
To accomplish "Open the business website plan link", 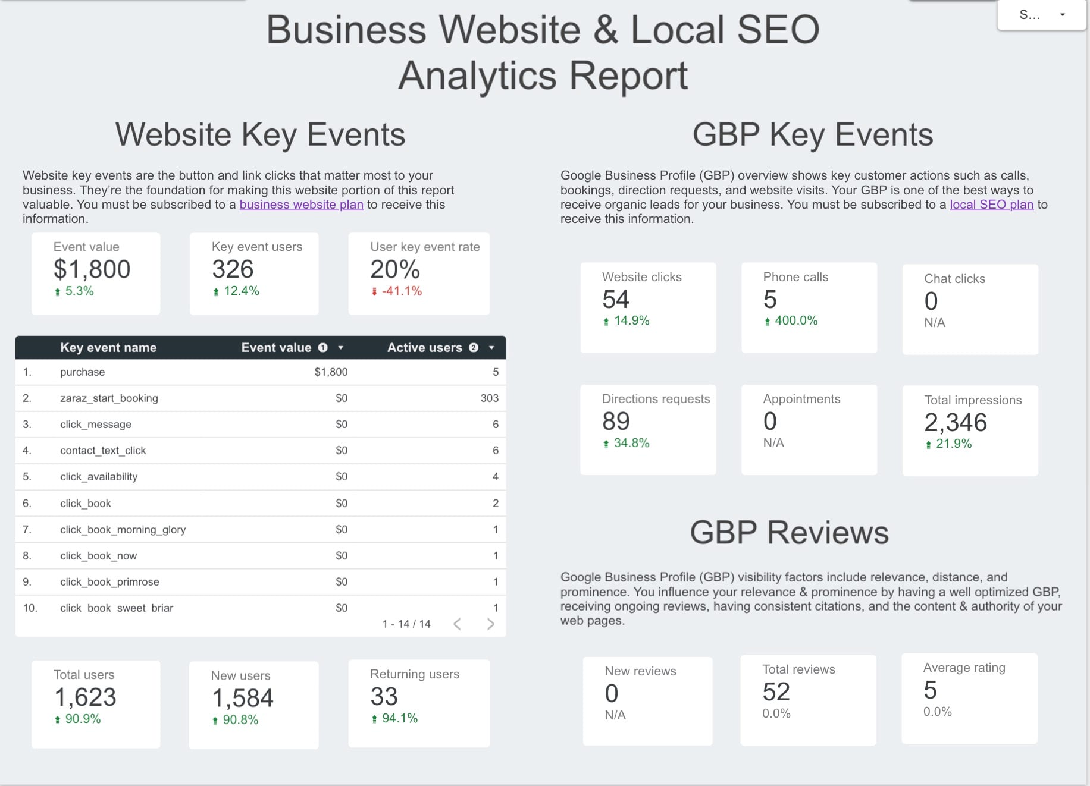I will 300,204.
